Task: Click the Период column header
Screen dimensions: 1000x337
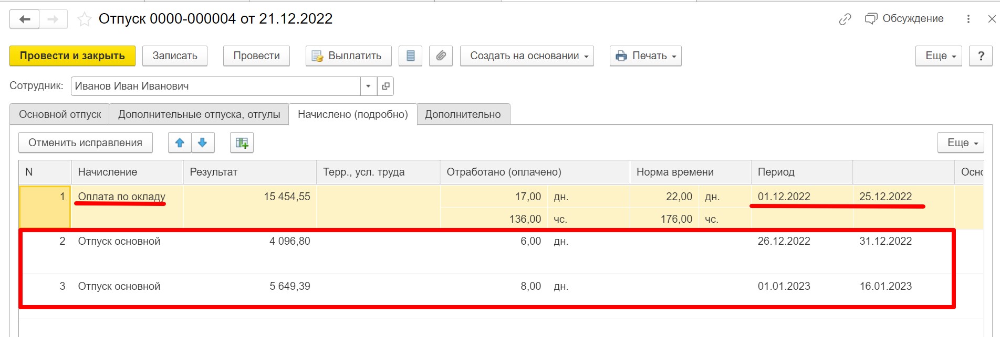Action: 801,172
